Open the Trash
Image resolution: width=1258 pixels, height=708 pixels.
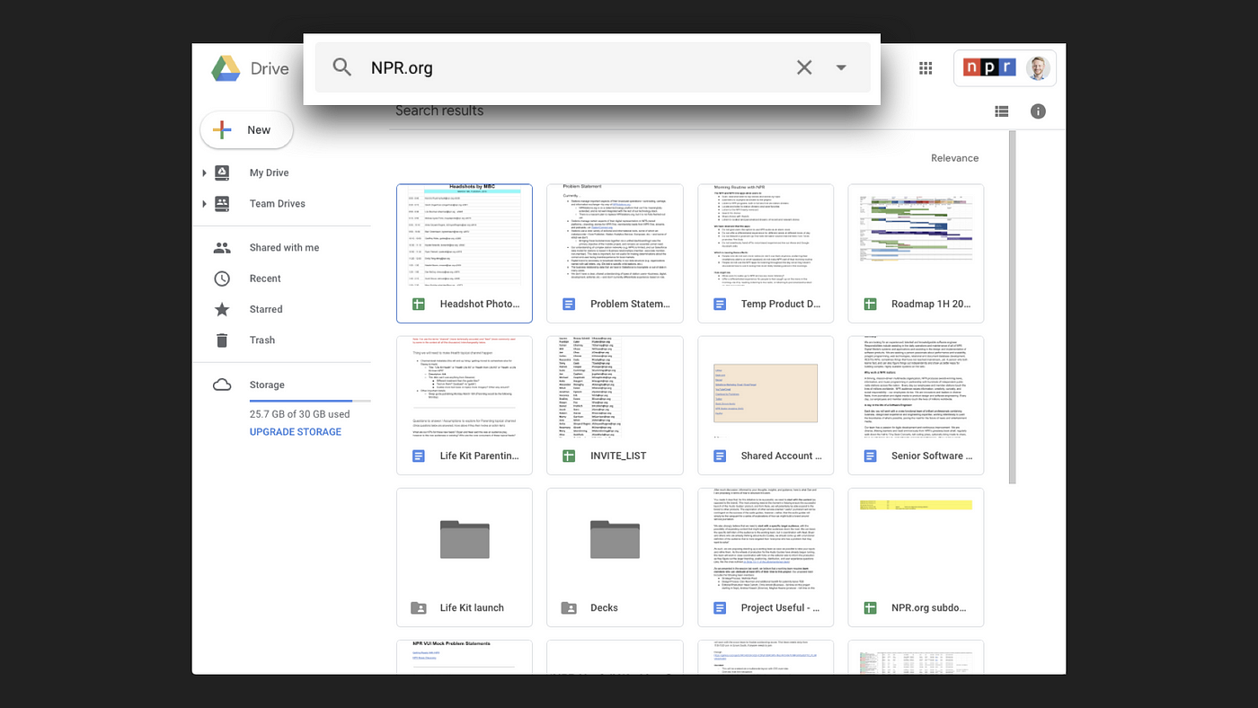(x=262, y=340)
